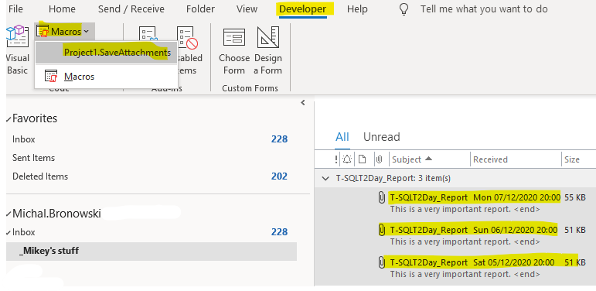Screen dimensions: 596x291
Task: Switch to the View tab
Action: click(x=247, y=9)
